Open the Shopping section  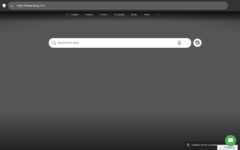[x=119, y=15]
